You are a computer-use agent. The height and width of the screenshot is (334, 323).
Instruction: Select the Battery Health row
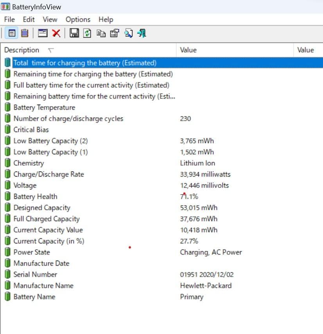click(35, 196)
